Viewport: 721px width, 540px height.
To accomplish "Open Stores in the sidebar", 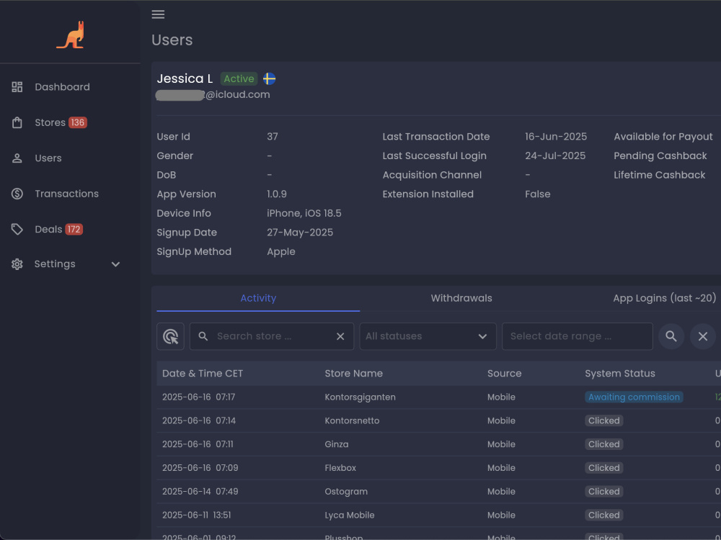I will pos(50,122).
